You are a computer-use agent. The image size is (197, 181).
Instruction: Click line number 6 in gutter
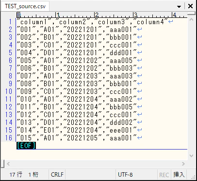[x=10, y=60]
